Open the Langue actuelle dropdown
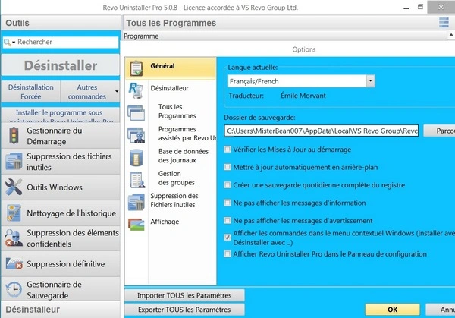 tap(370, 80)
